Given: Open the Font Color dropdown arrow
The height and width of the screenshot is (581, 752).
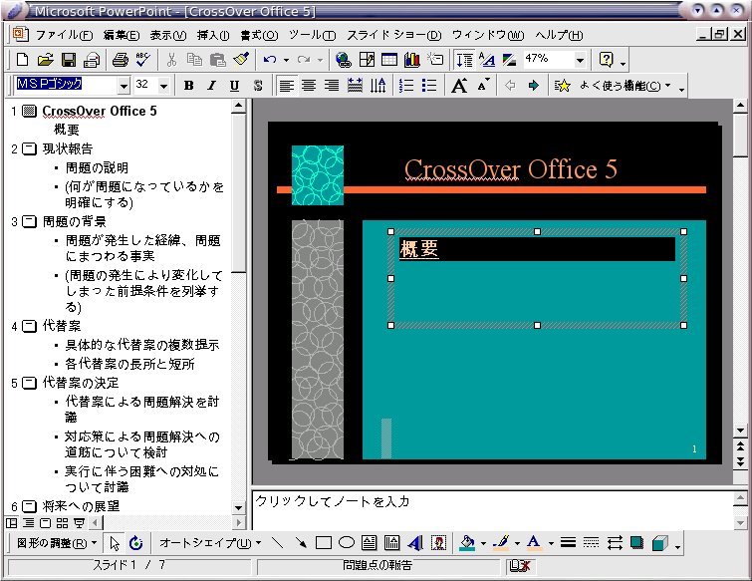Looking at the screenshot, I should coord(551,543).
